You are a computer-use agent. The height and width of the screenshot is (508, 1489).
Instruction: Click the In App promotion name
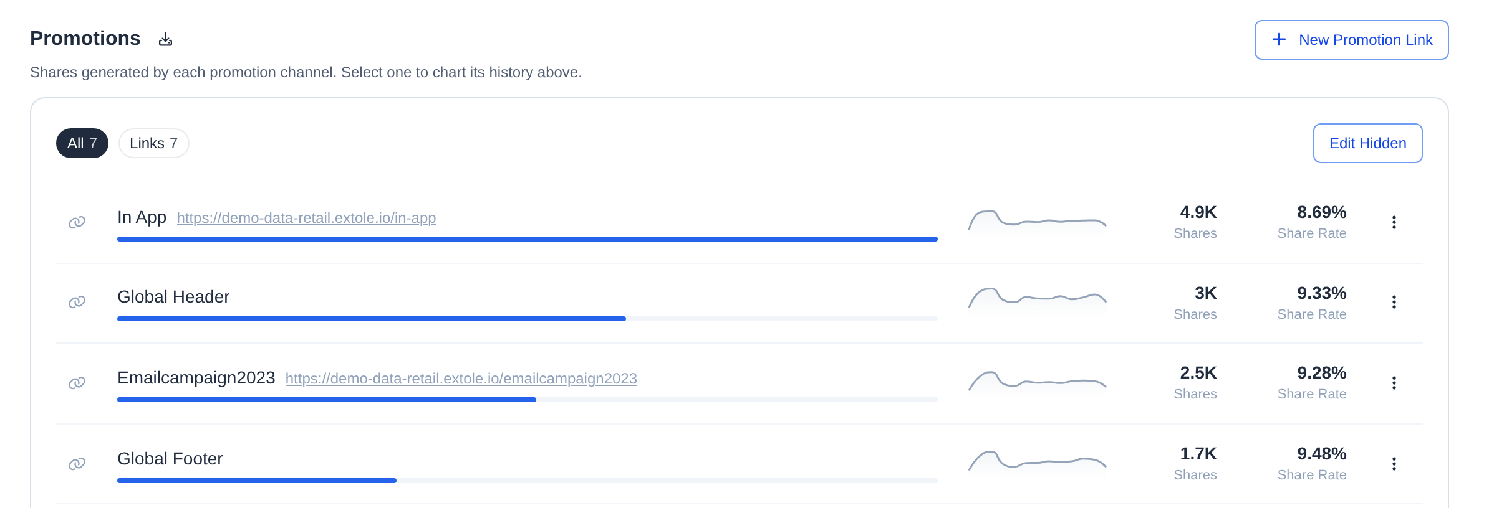142,217
